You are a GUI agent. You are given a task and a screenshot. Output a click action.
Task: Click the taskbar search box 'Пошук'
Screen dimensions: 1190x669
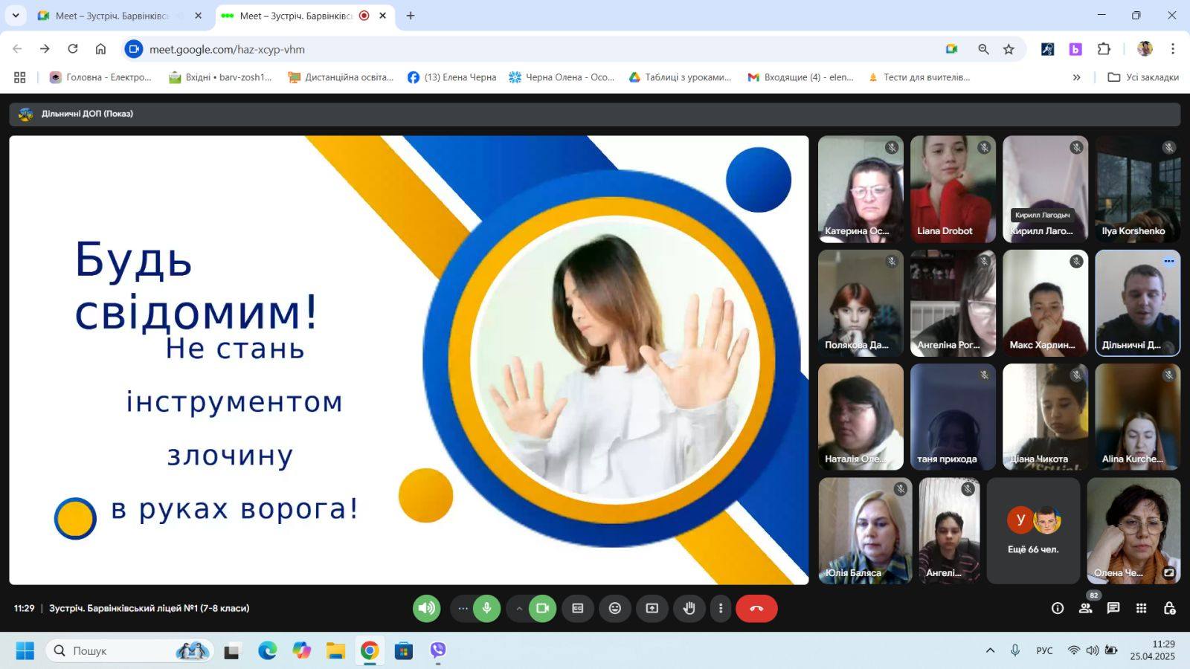point(130,650)
